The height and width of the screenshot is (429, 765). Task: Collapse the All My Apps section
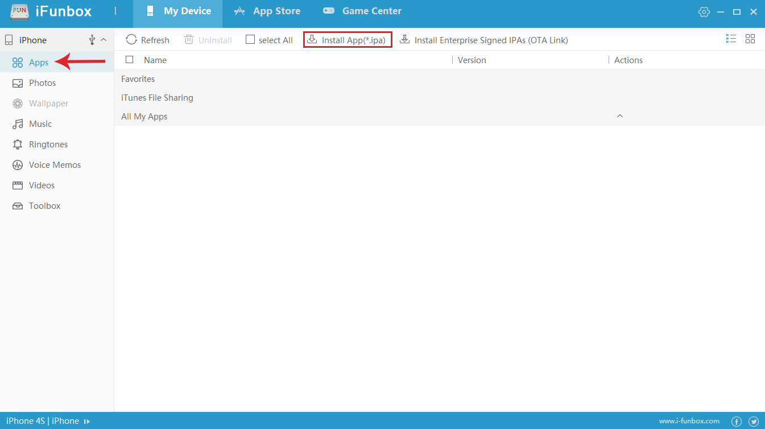point(620,116)
